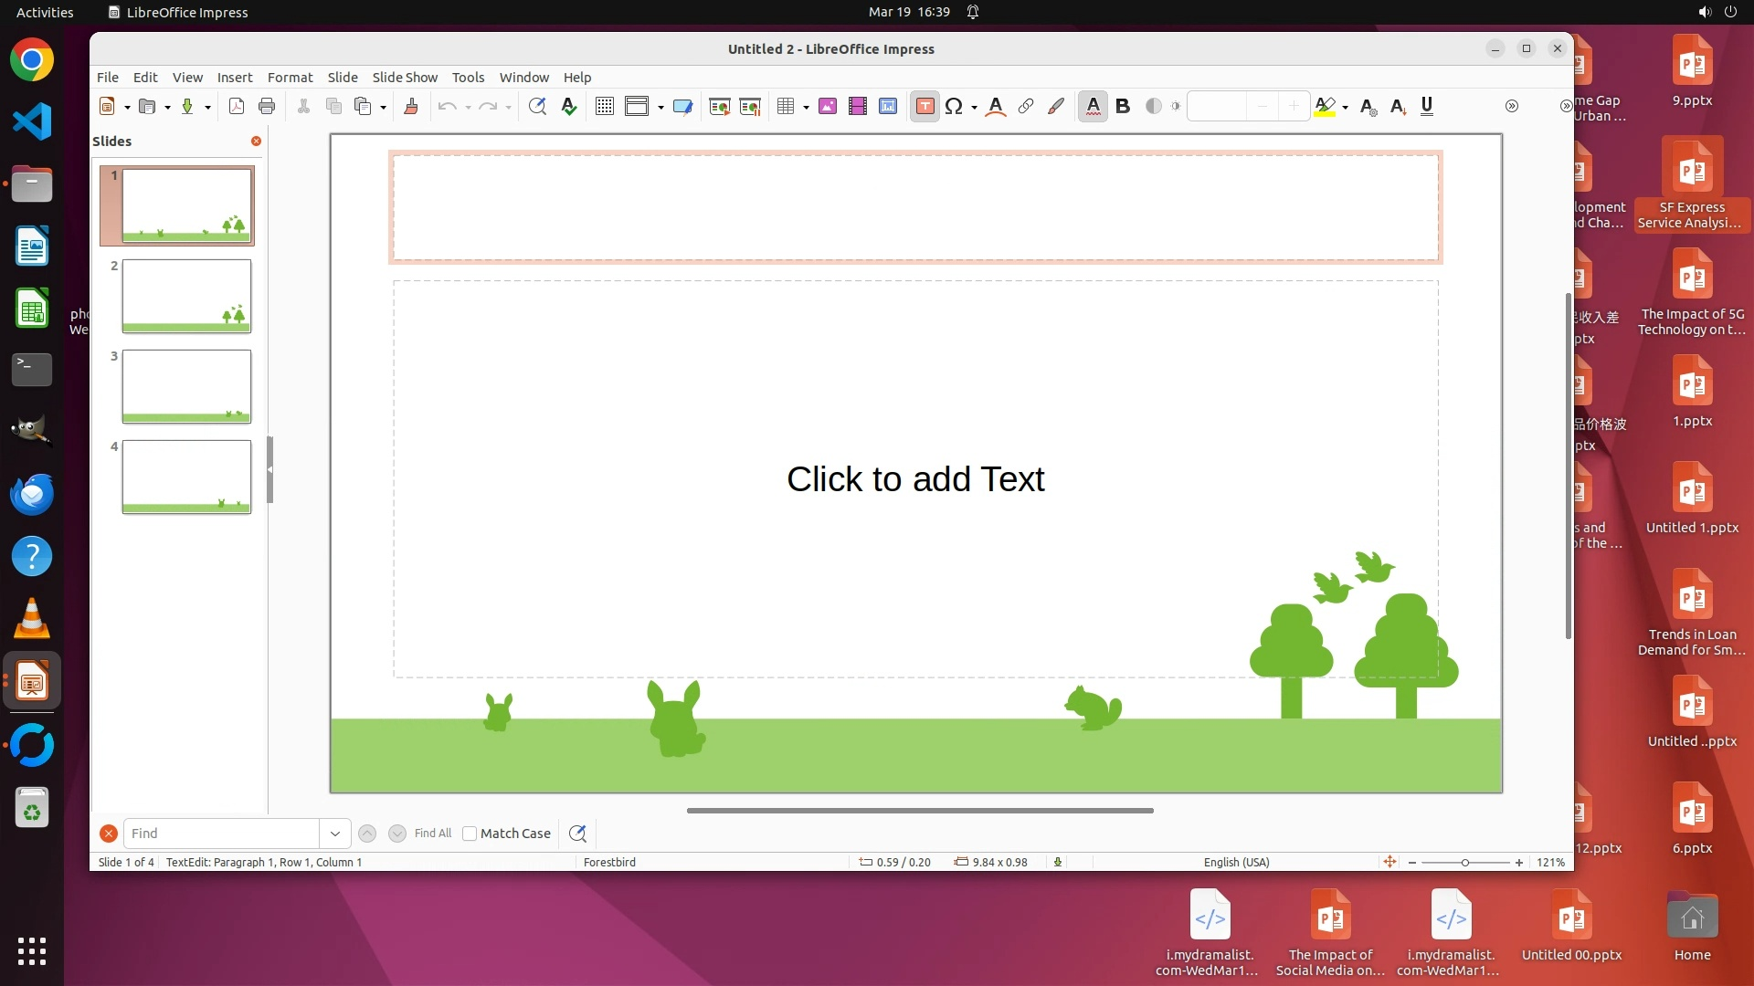Insert Fontwork text
The image size is (1754, 986).
[996, 107]
